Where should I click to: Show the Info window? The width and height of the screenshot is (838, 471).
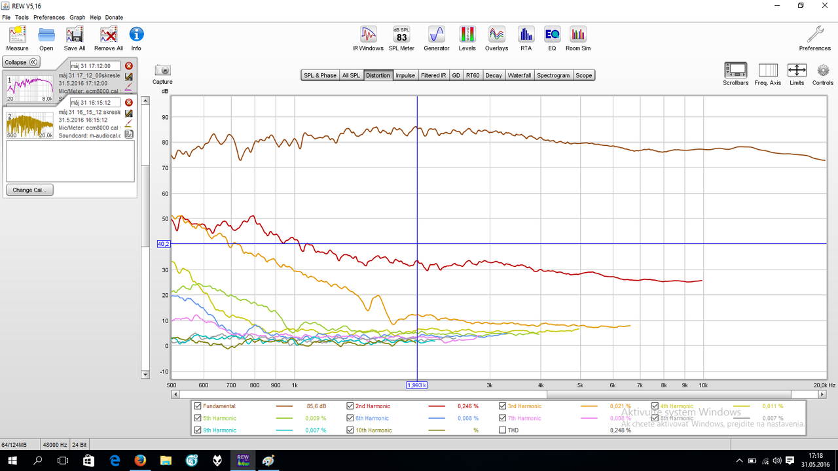point(136,39)
